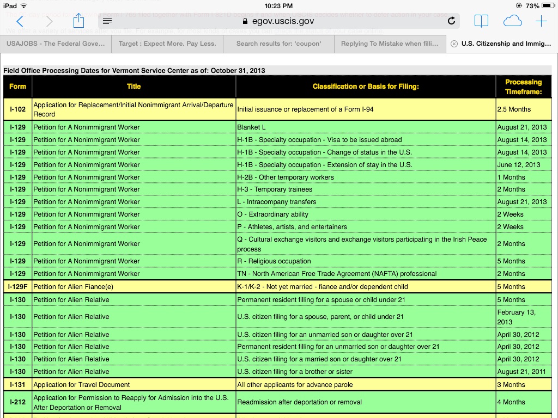558x418 pixels.
Task: Click 'O - Extraordinary ability' cell
Action: click(366, 214)
